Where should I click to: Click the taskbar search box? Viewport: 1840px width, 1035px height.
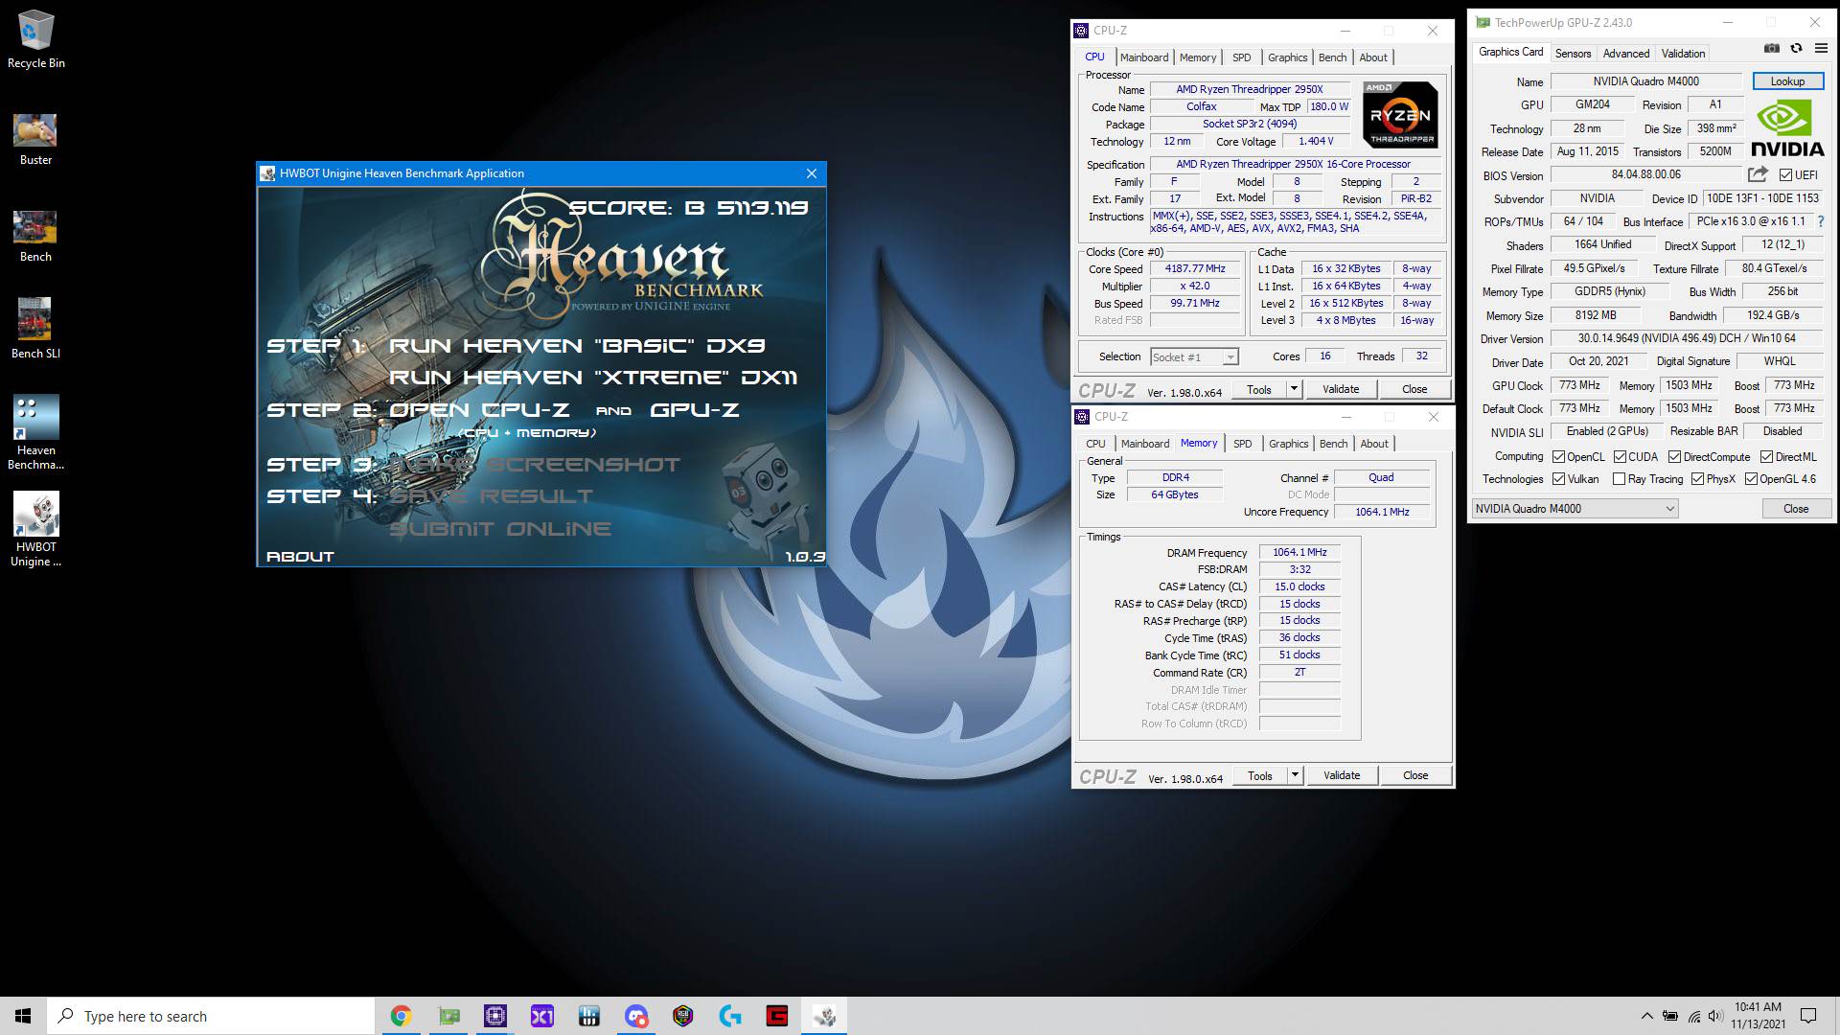point(211,1016)
